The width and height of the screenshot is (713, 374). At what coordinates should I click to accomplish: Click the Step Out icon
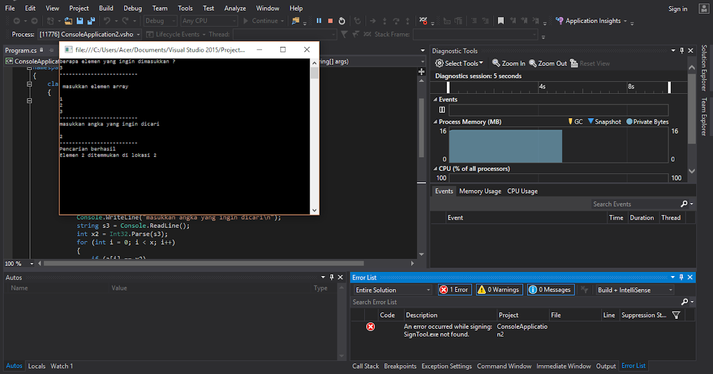408,21
